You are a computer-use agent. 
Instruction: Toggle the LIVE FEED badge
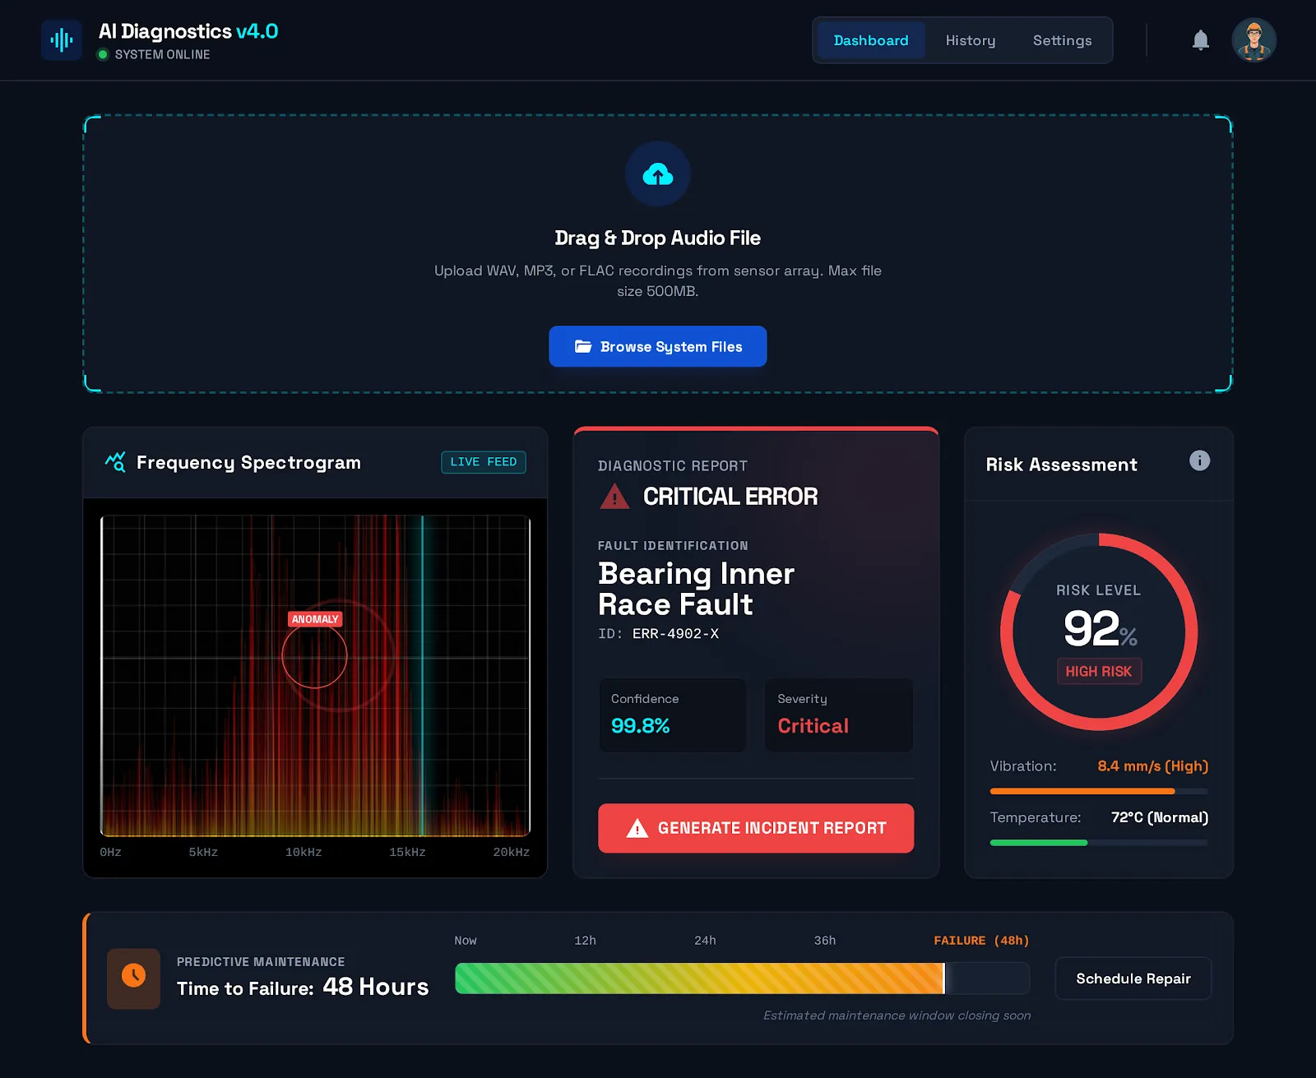tap(483, 462)
